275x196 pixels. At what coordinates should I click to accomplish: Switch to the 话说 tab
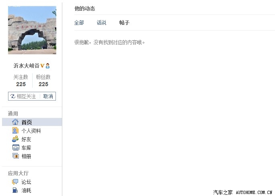pyautogui.click(x=102, y=23)
